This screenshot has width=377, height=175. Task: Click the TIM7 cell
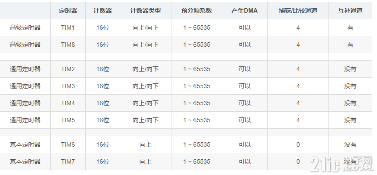coord(68,161)
